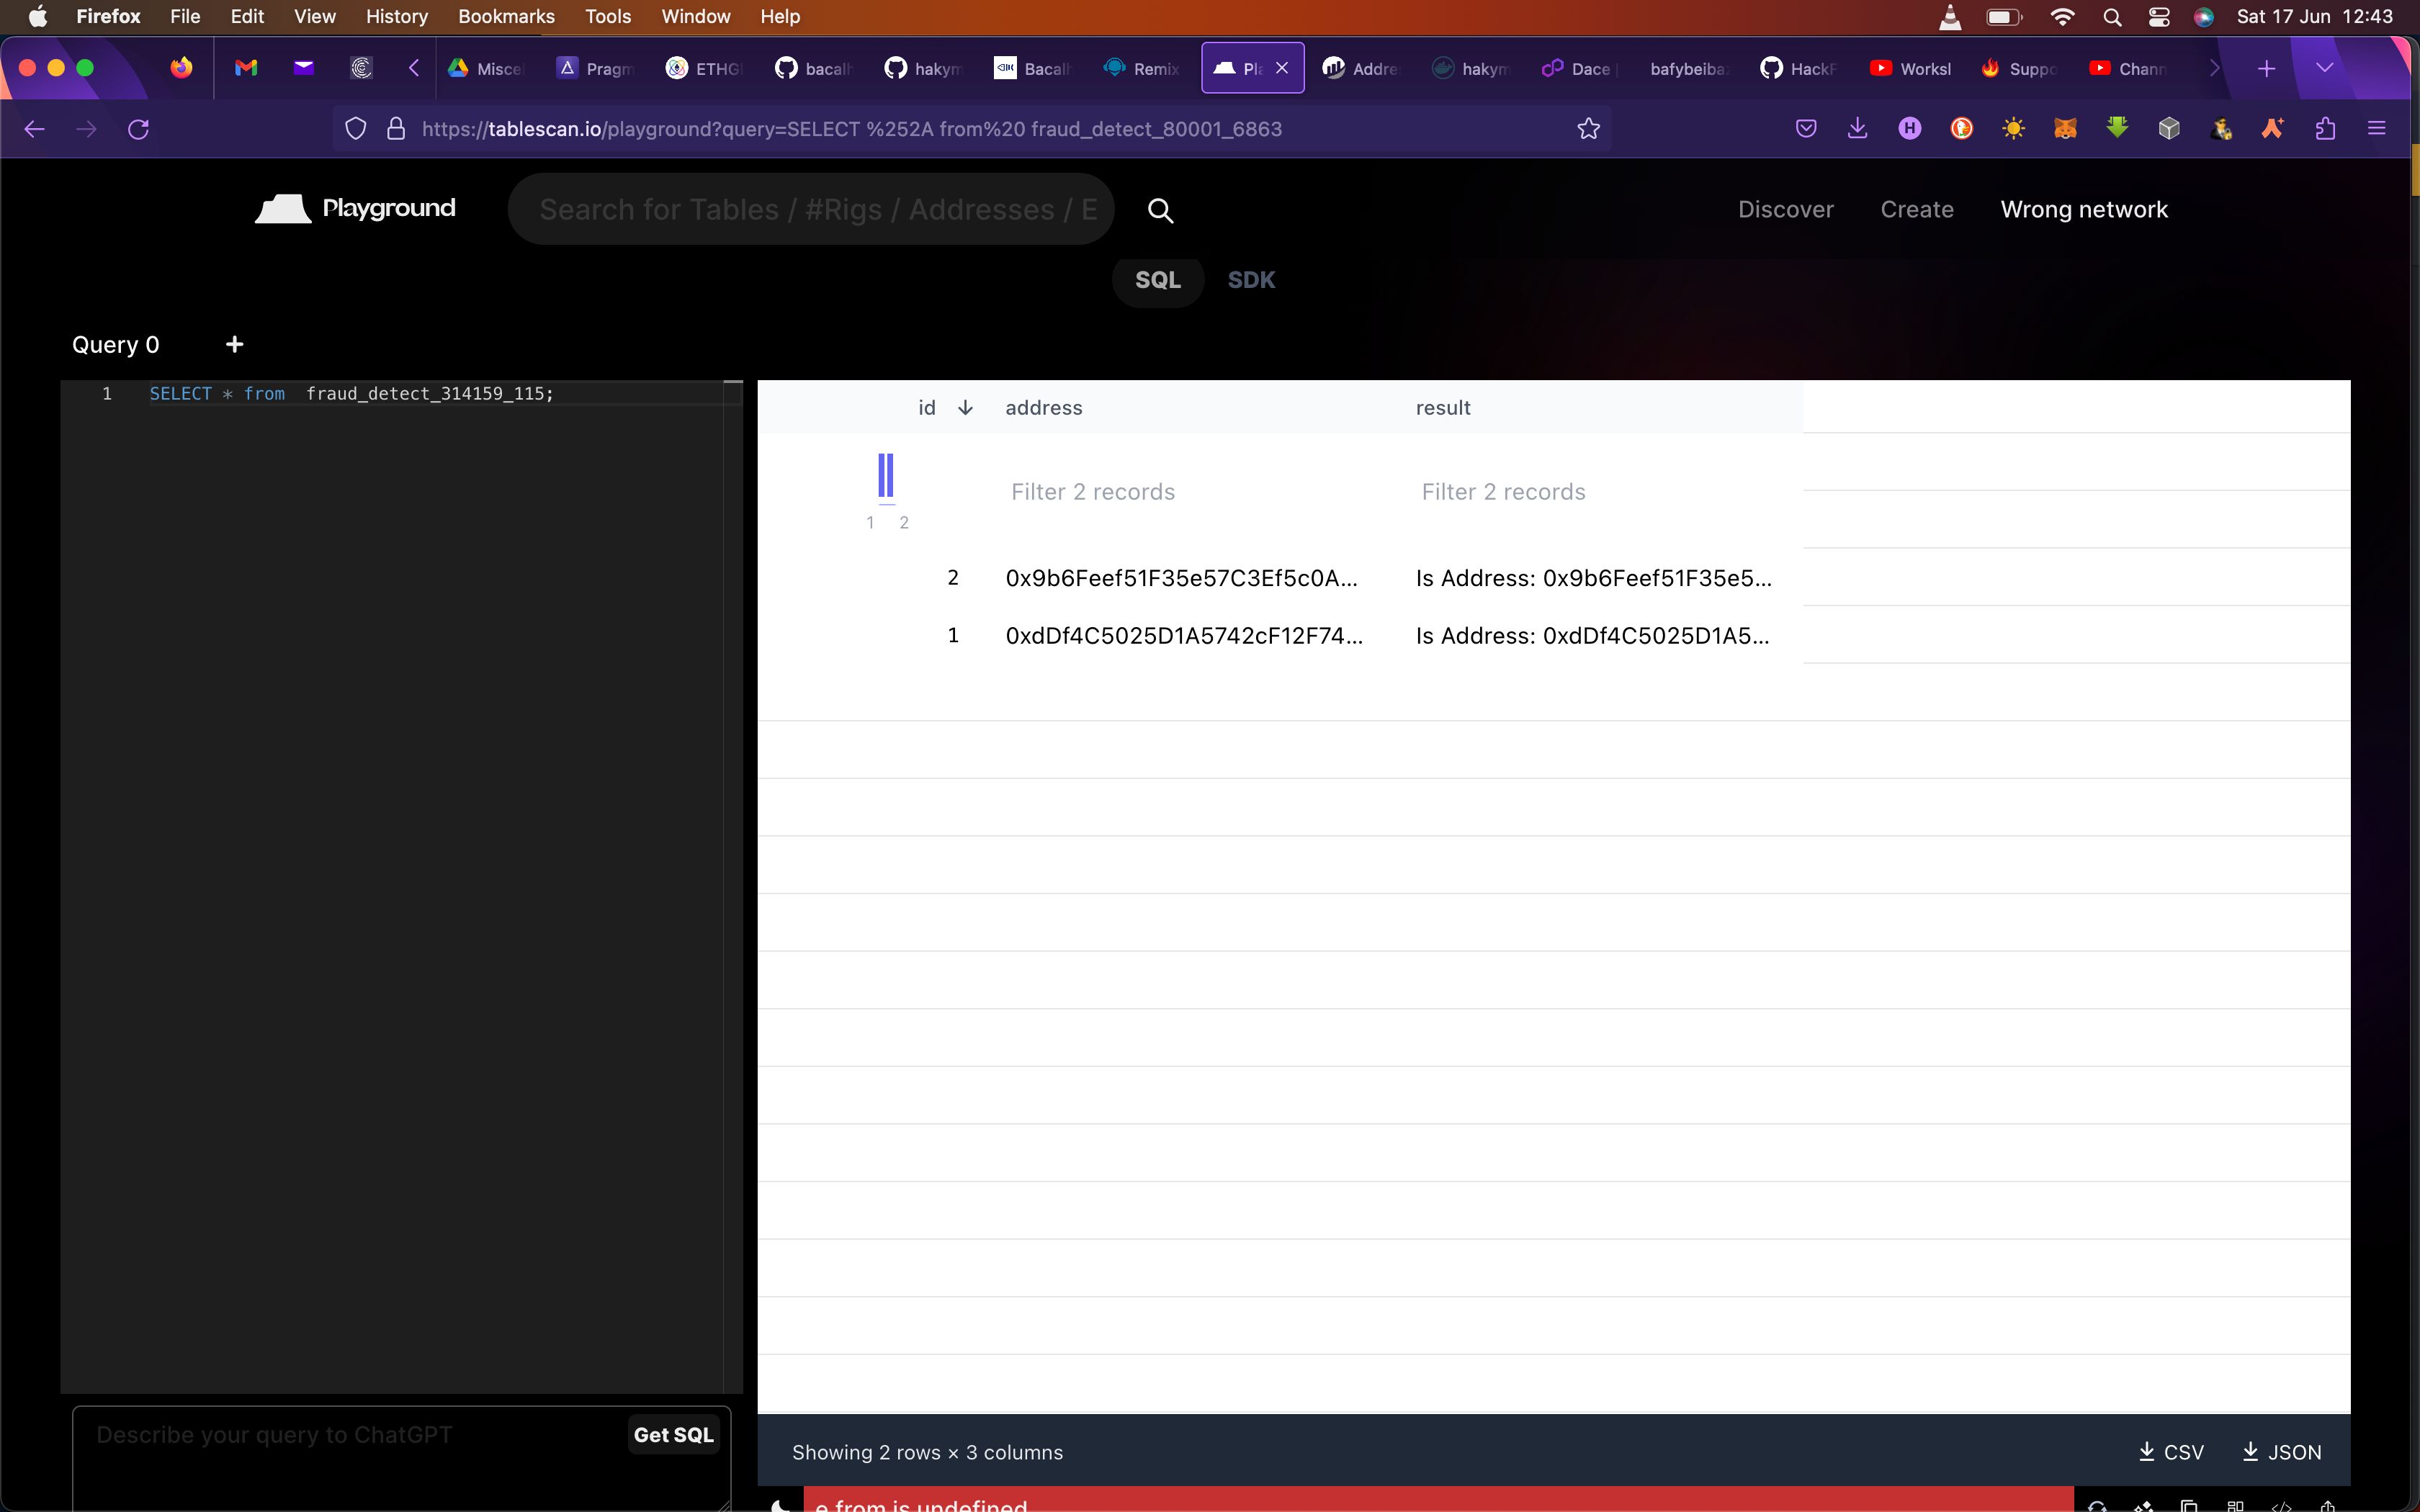Open macOS Control Center
The image size is (2420, 1512).
tap(2159, 17)
